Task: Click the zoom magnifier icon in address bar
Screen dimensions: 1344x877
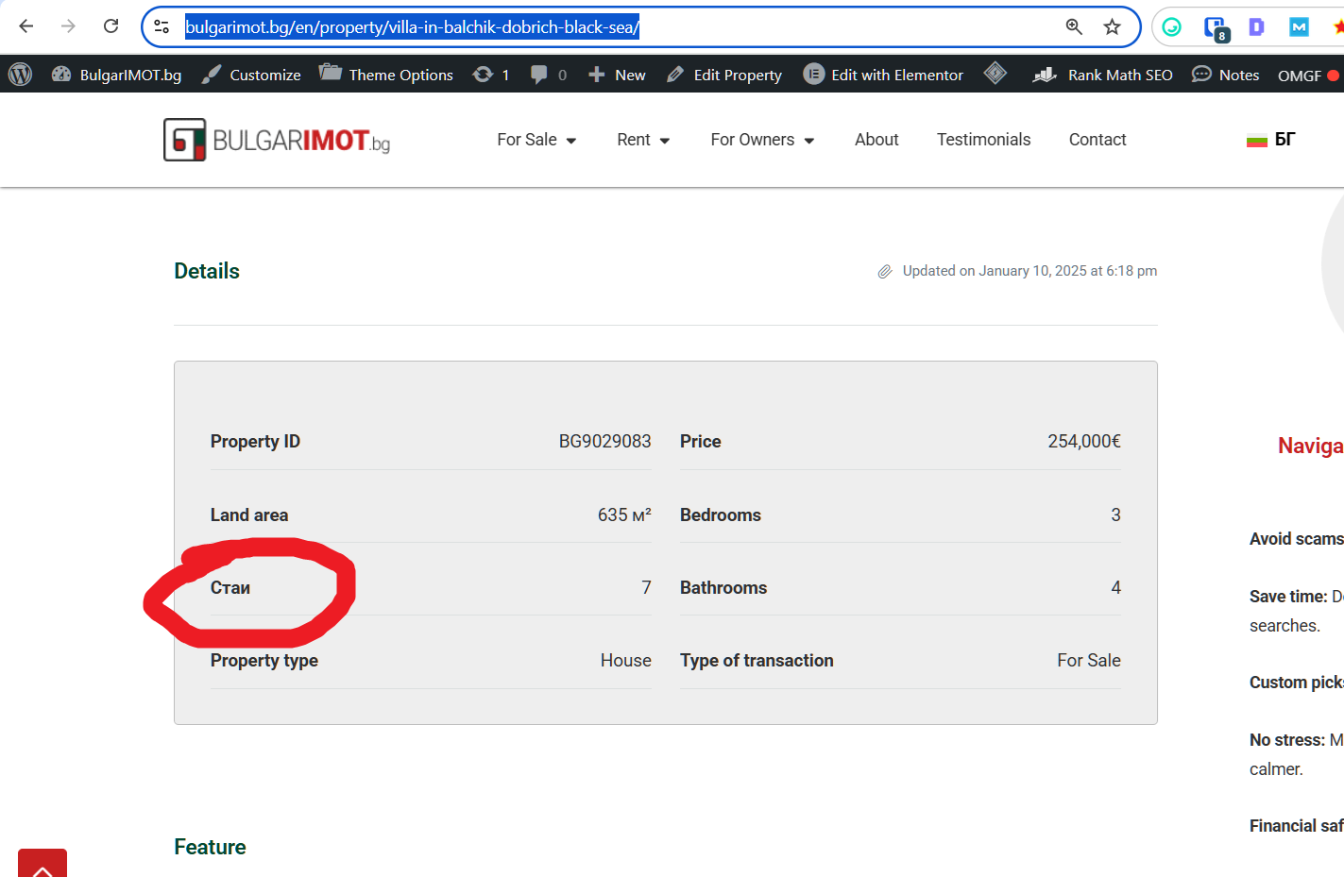Action: point(1074,26)
